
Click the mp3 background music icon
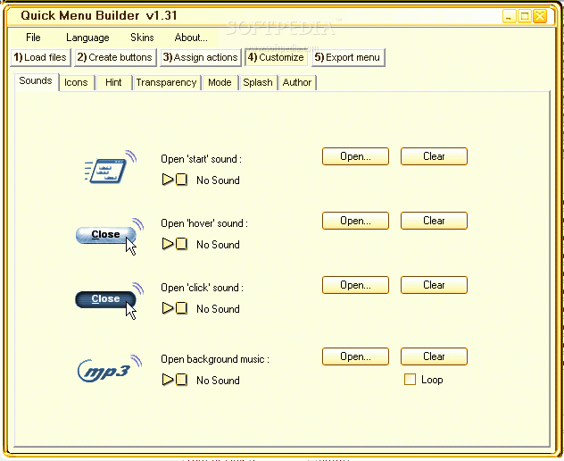tap(110, 368)
